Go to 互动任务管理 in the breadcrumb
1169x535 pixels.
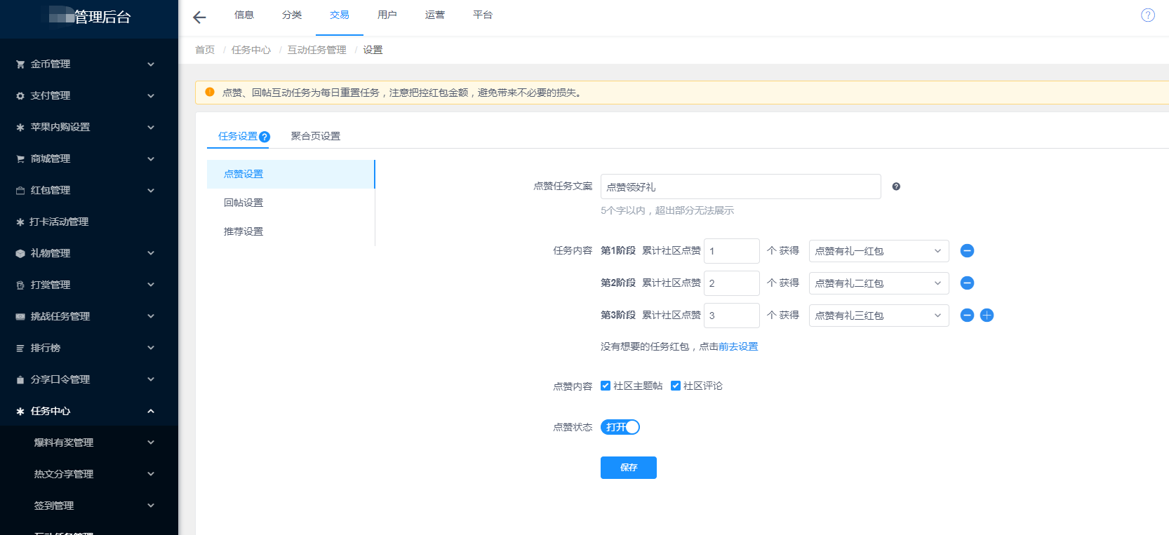pos(317,50)
